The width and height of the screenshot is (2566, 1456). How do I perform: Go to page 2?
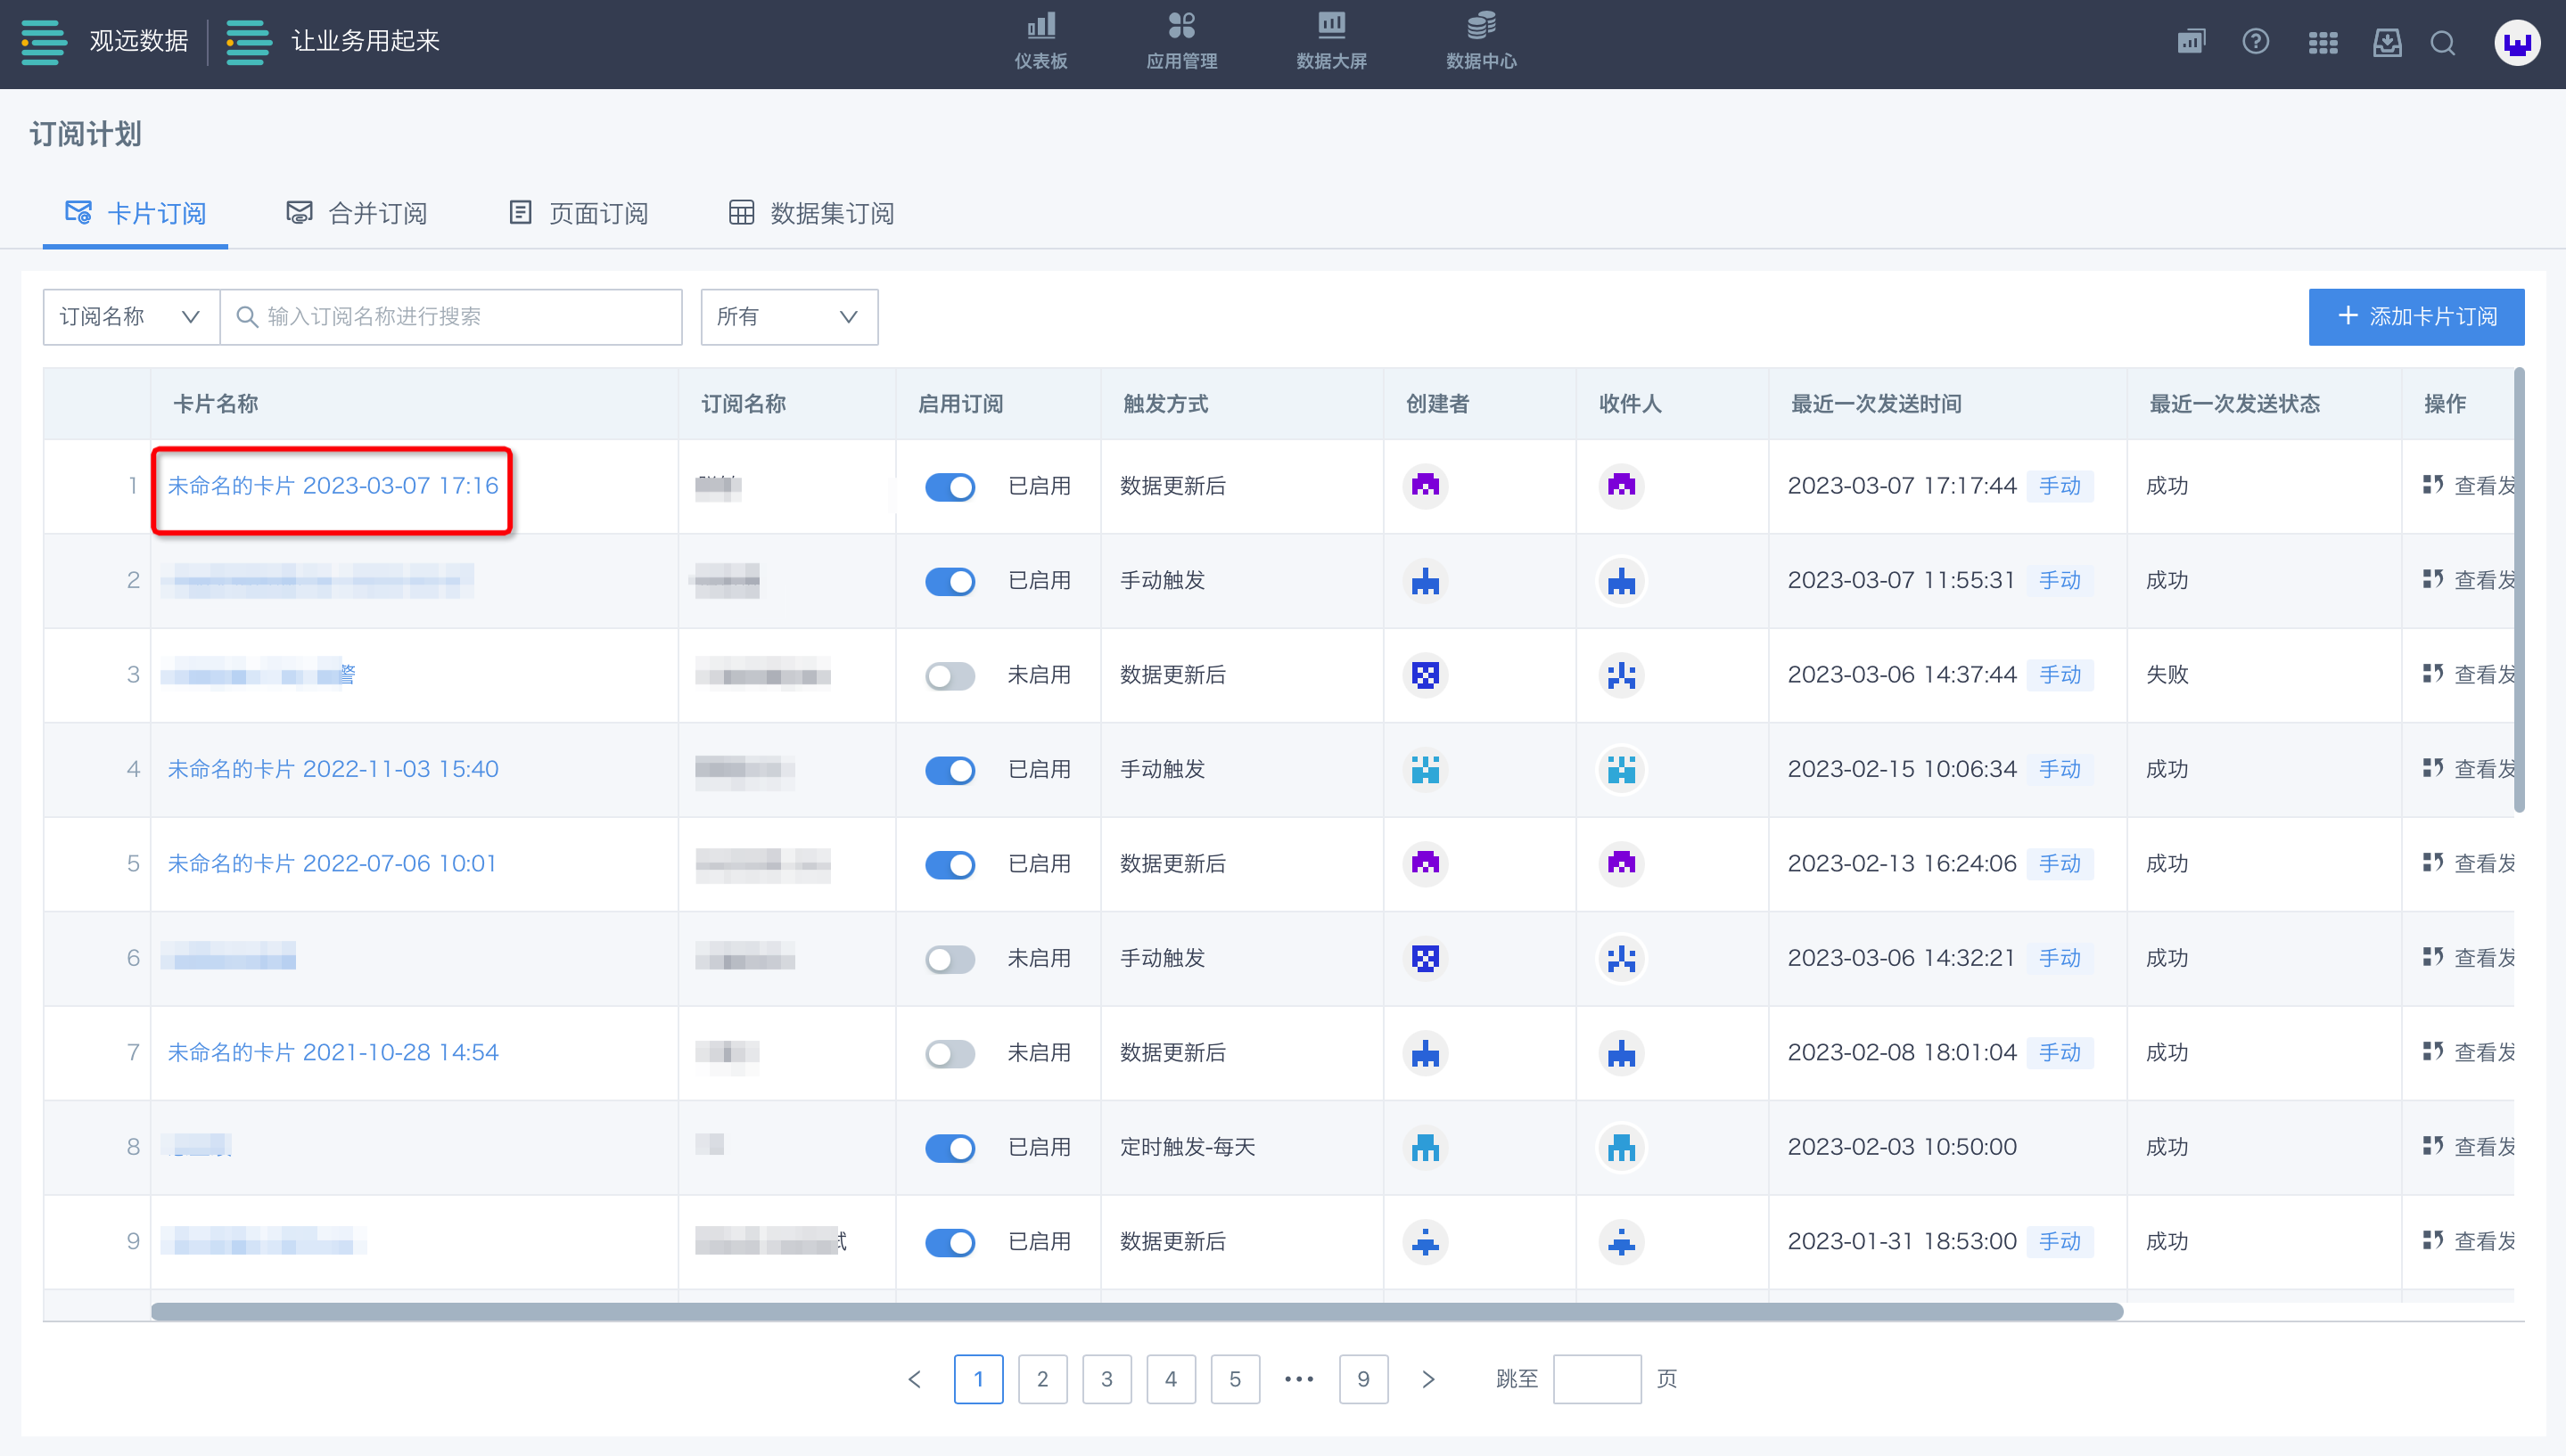click(1042, 1379)
